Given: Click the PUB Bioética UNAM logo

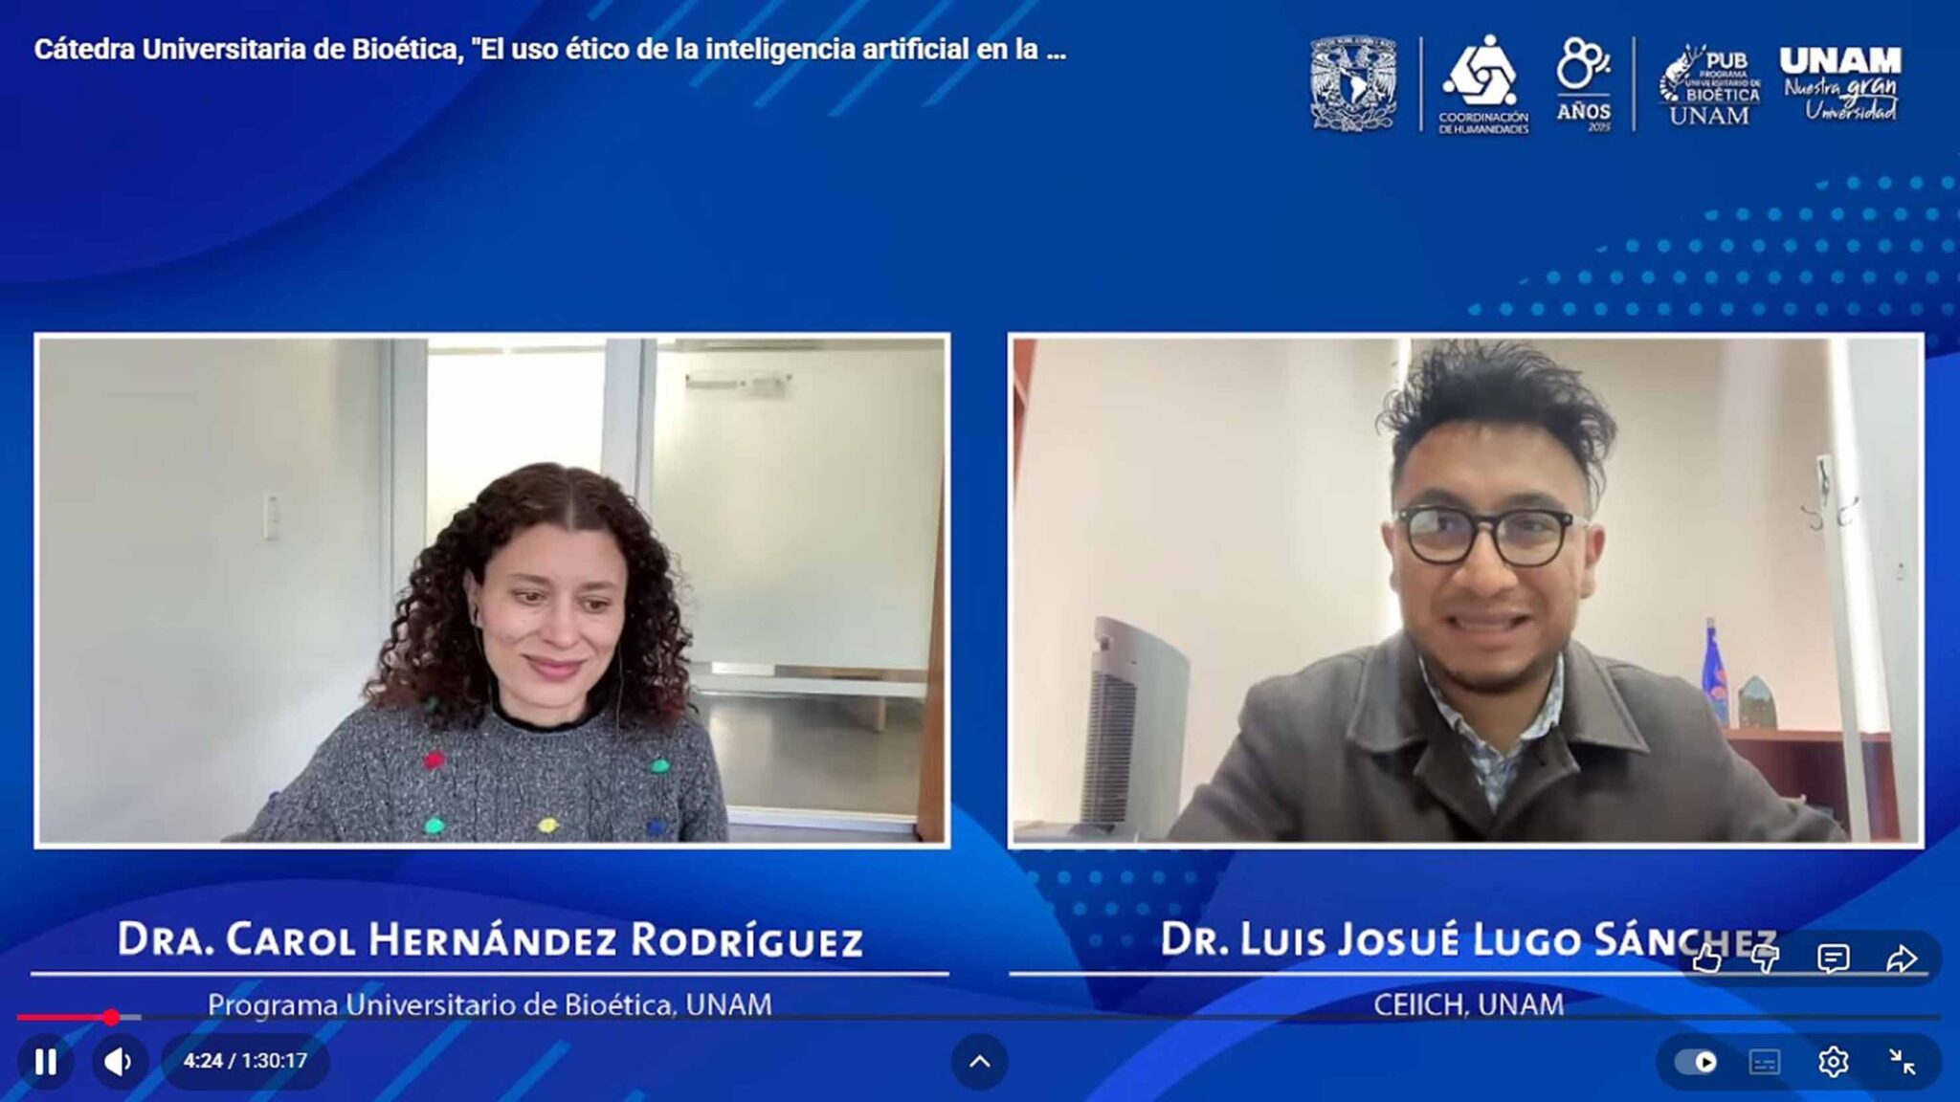Looking at the screenshot, I should point(1710,85).
